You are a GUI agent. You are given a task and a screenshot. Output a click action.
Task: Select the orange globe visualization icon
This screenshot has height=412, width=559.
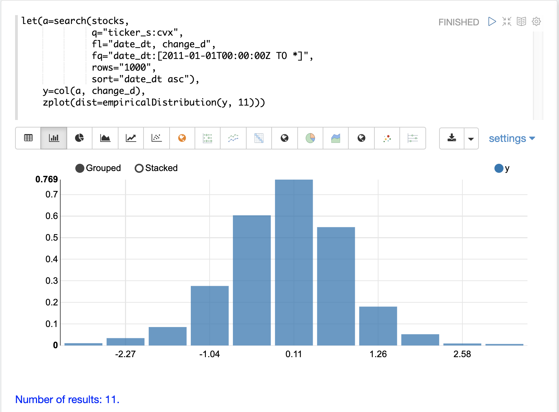182,138
